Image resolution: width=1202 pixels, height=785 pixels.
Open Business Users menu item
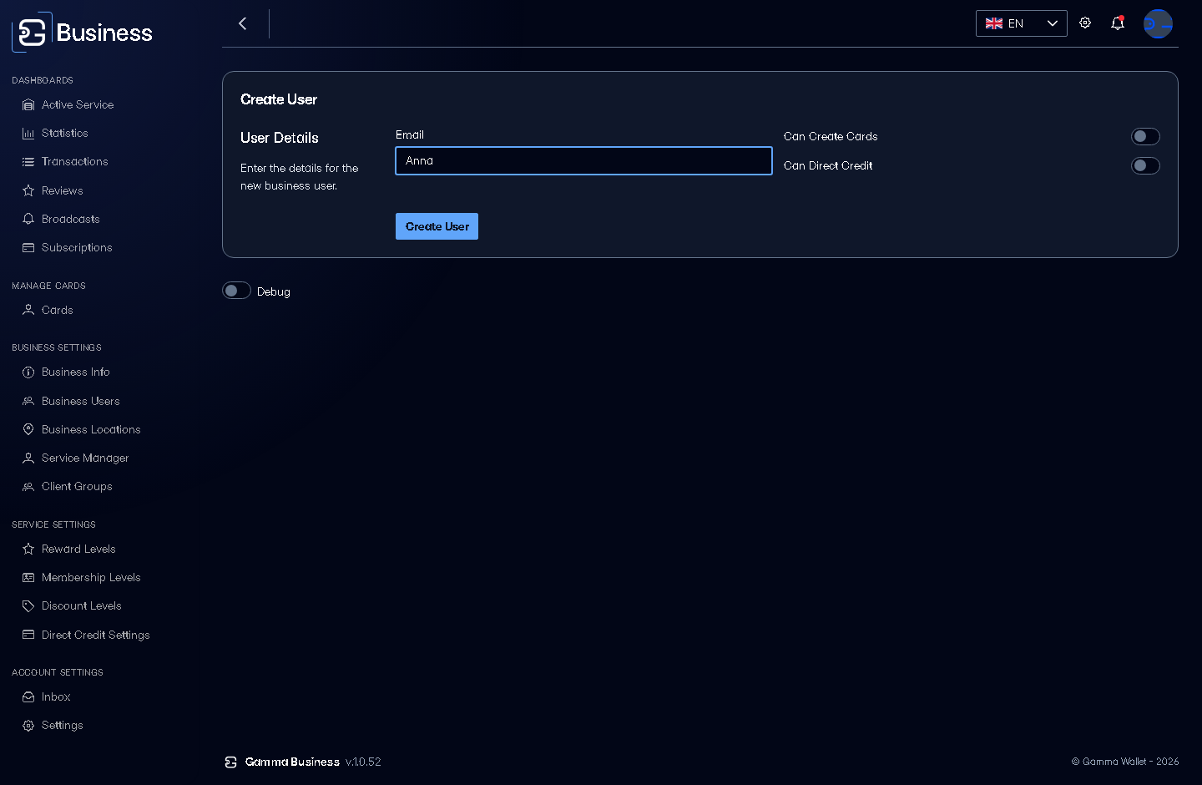(x=81, y=402)
